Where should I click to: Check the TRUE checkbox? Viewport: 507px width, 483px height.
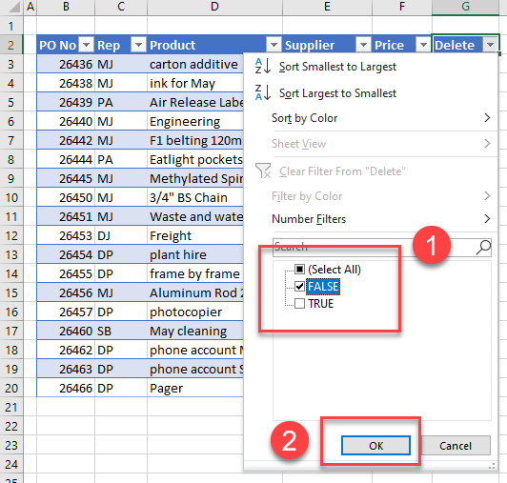pos(299,303)
